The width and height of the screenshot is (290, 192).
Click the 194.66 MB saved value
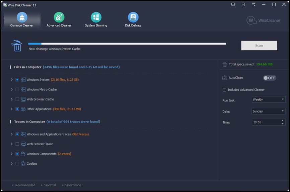coord(264,64)
